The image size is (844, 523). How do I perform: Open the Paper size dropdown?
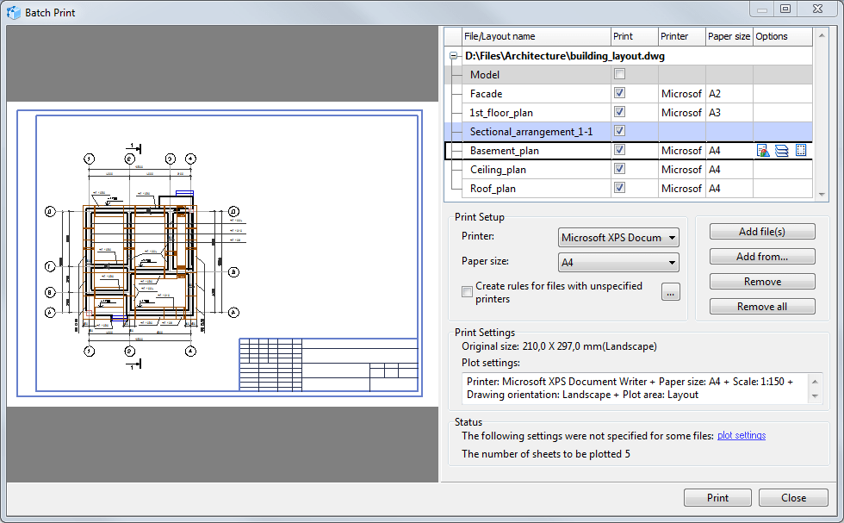tap(618, 262)
